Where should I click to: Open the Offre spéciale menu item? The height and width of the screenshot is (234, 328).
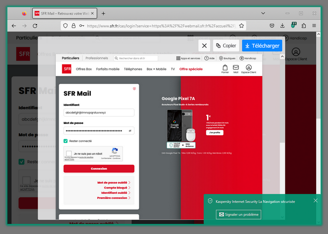(x=191, y=69)
